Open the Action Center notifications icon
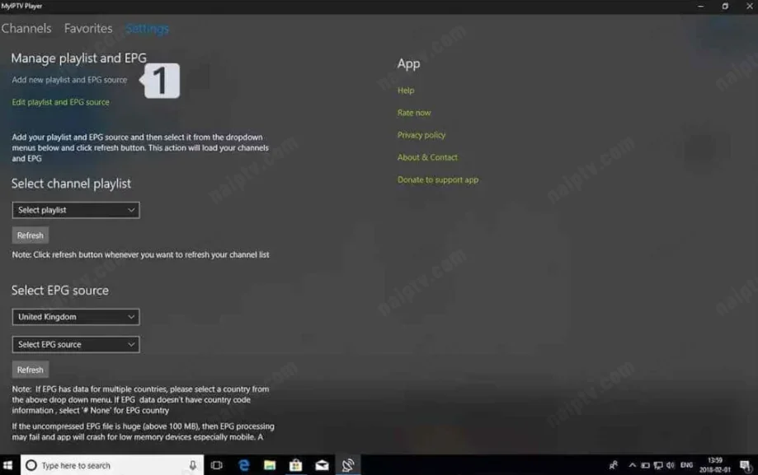 click(x=745, y=465)
